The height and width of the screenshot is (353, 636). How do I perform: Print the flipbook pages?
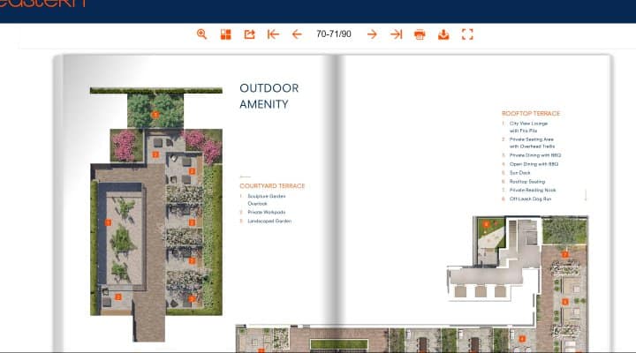420,34
